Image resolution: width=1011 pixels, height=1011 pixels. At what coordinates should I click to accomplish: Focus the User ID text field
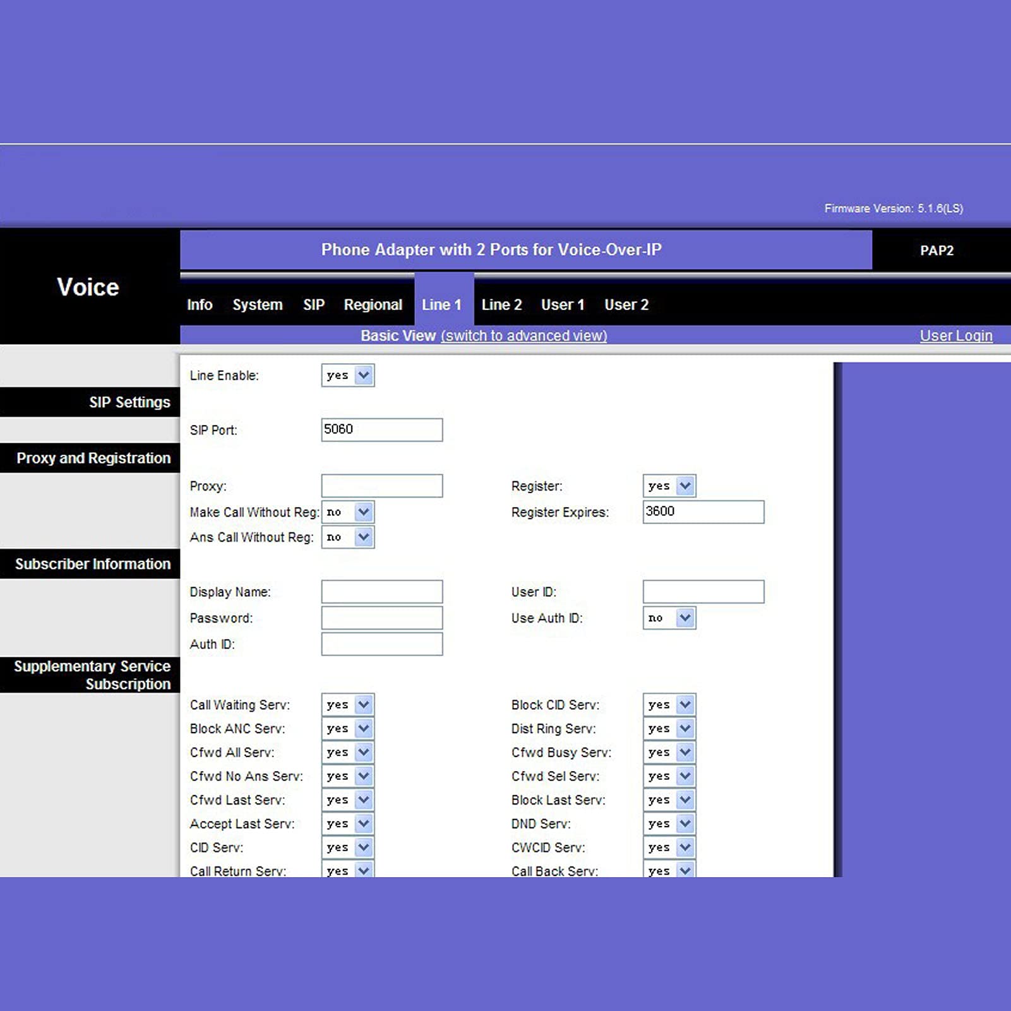pyautogui.click(x=703, y=592)
